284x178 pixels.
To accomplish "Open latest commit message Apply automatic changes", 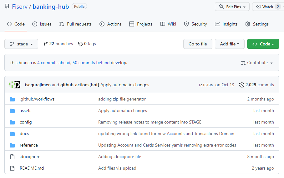I will coord(124,85).
